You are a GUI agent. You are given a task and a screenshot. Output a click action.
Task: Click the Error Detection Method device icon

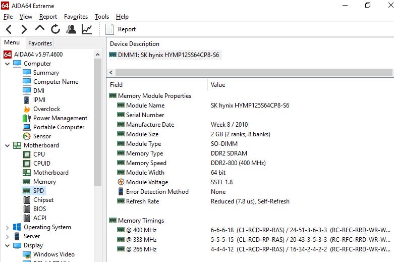point(121,191)
